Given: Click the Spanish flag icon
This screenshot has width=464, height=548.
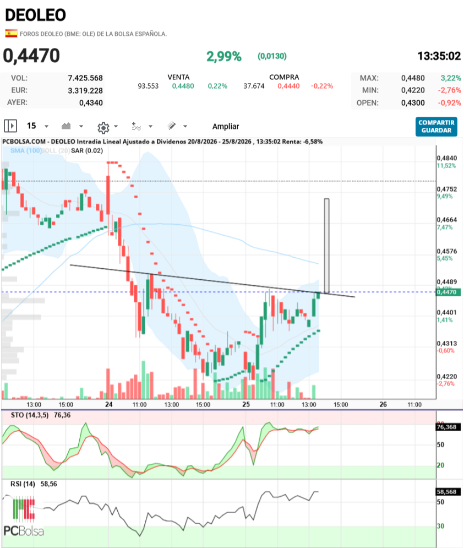Looking at the screenshot, I should pos(11,34).
